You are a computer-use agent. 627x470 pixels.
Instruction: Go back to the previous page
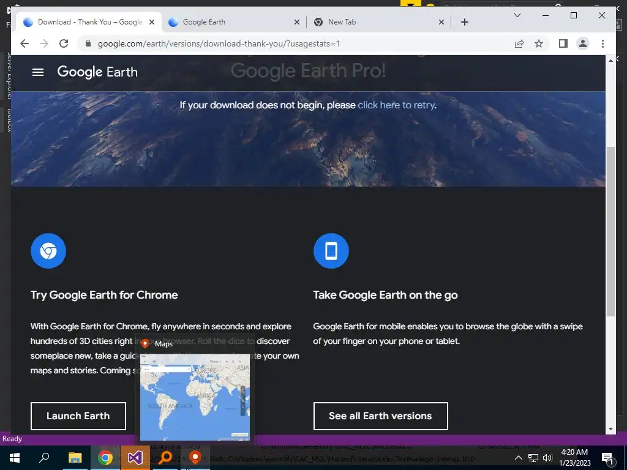coord(24,43)
